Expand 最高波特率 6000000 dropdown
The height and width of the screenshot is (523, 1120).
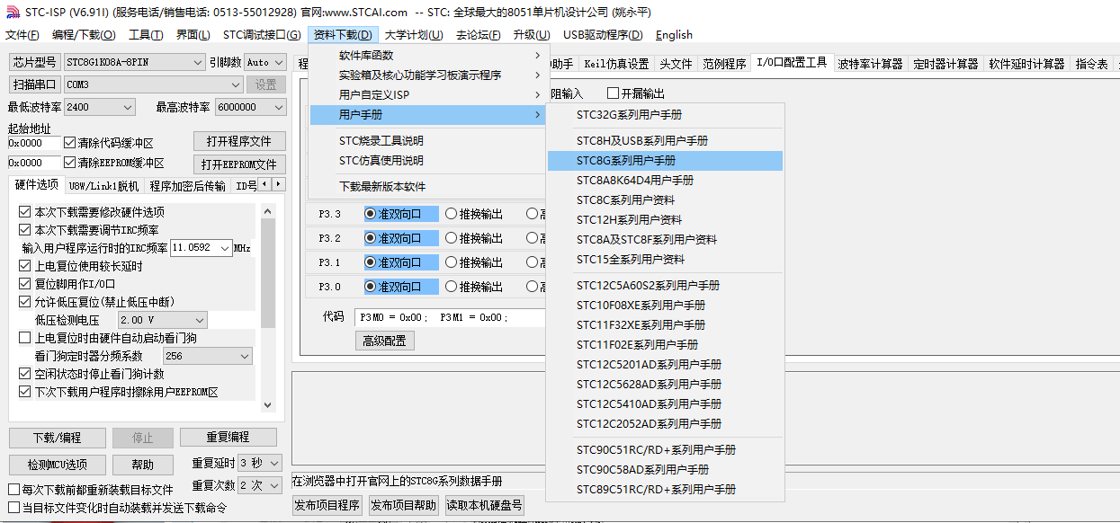[277, 107]
